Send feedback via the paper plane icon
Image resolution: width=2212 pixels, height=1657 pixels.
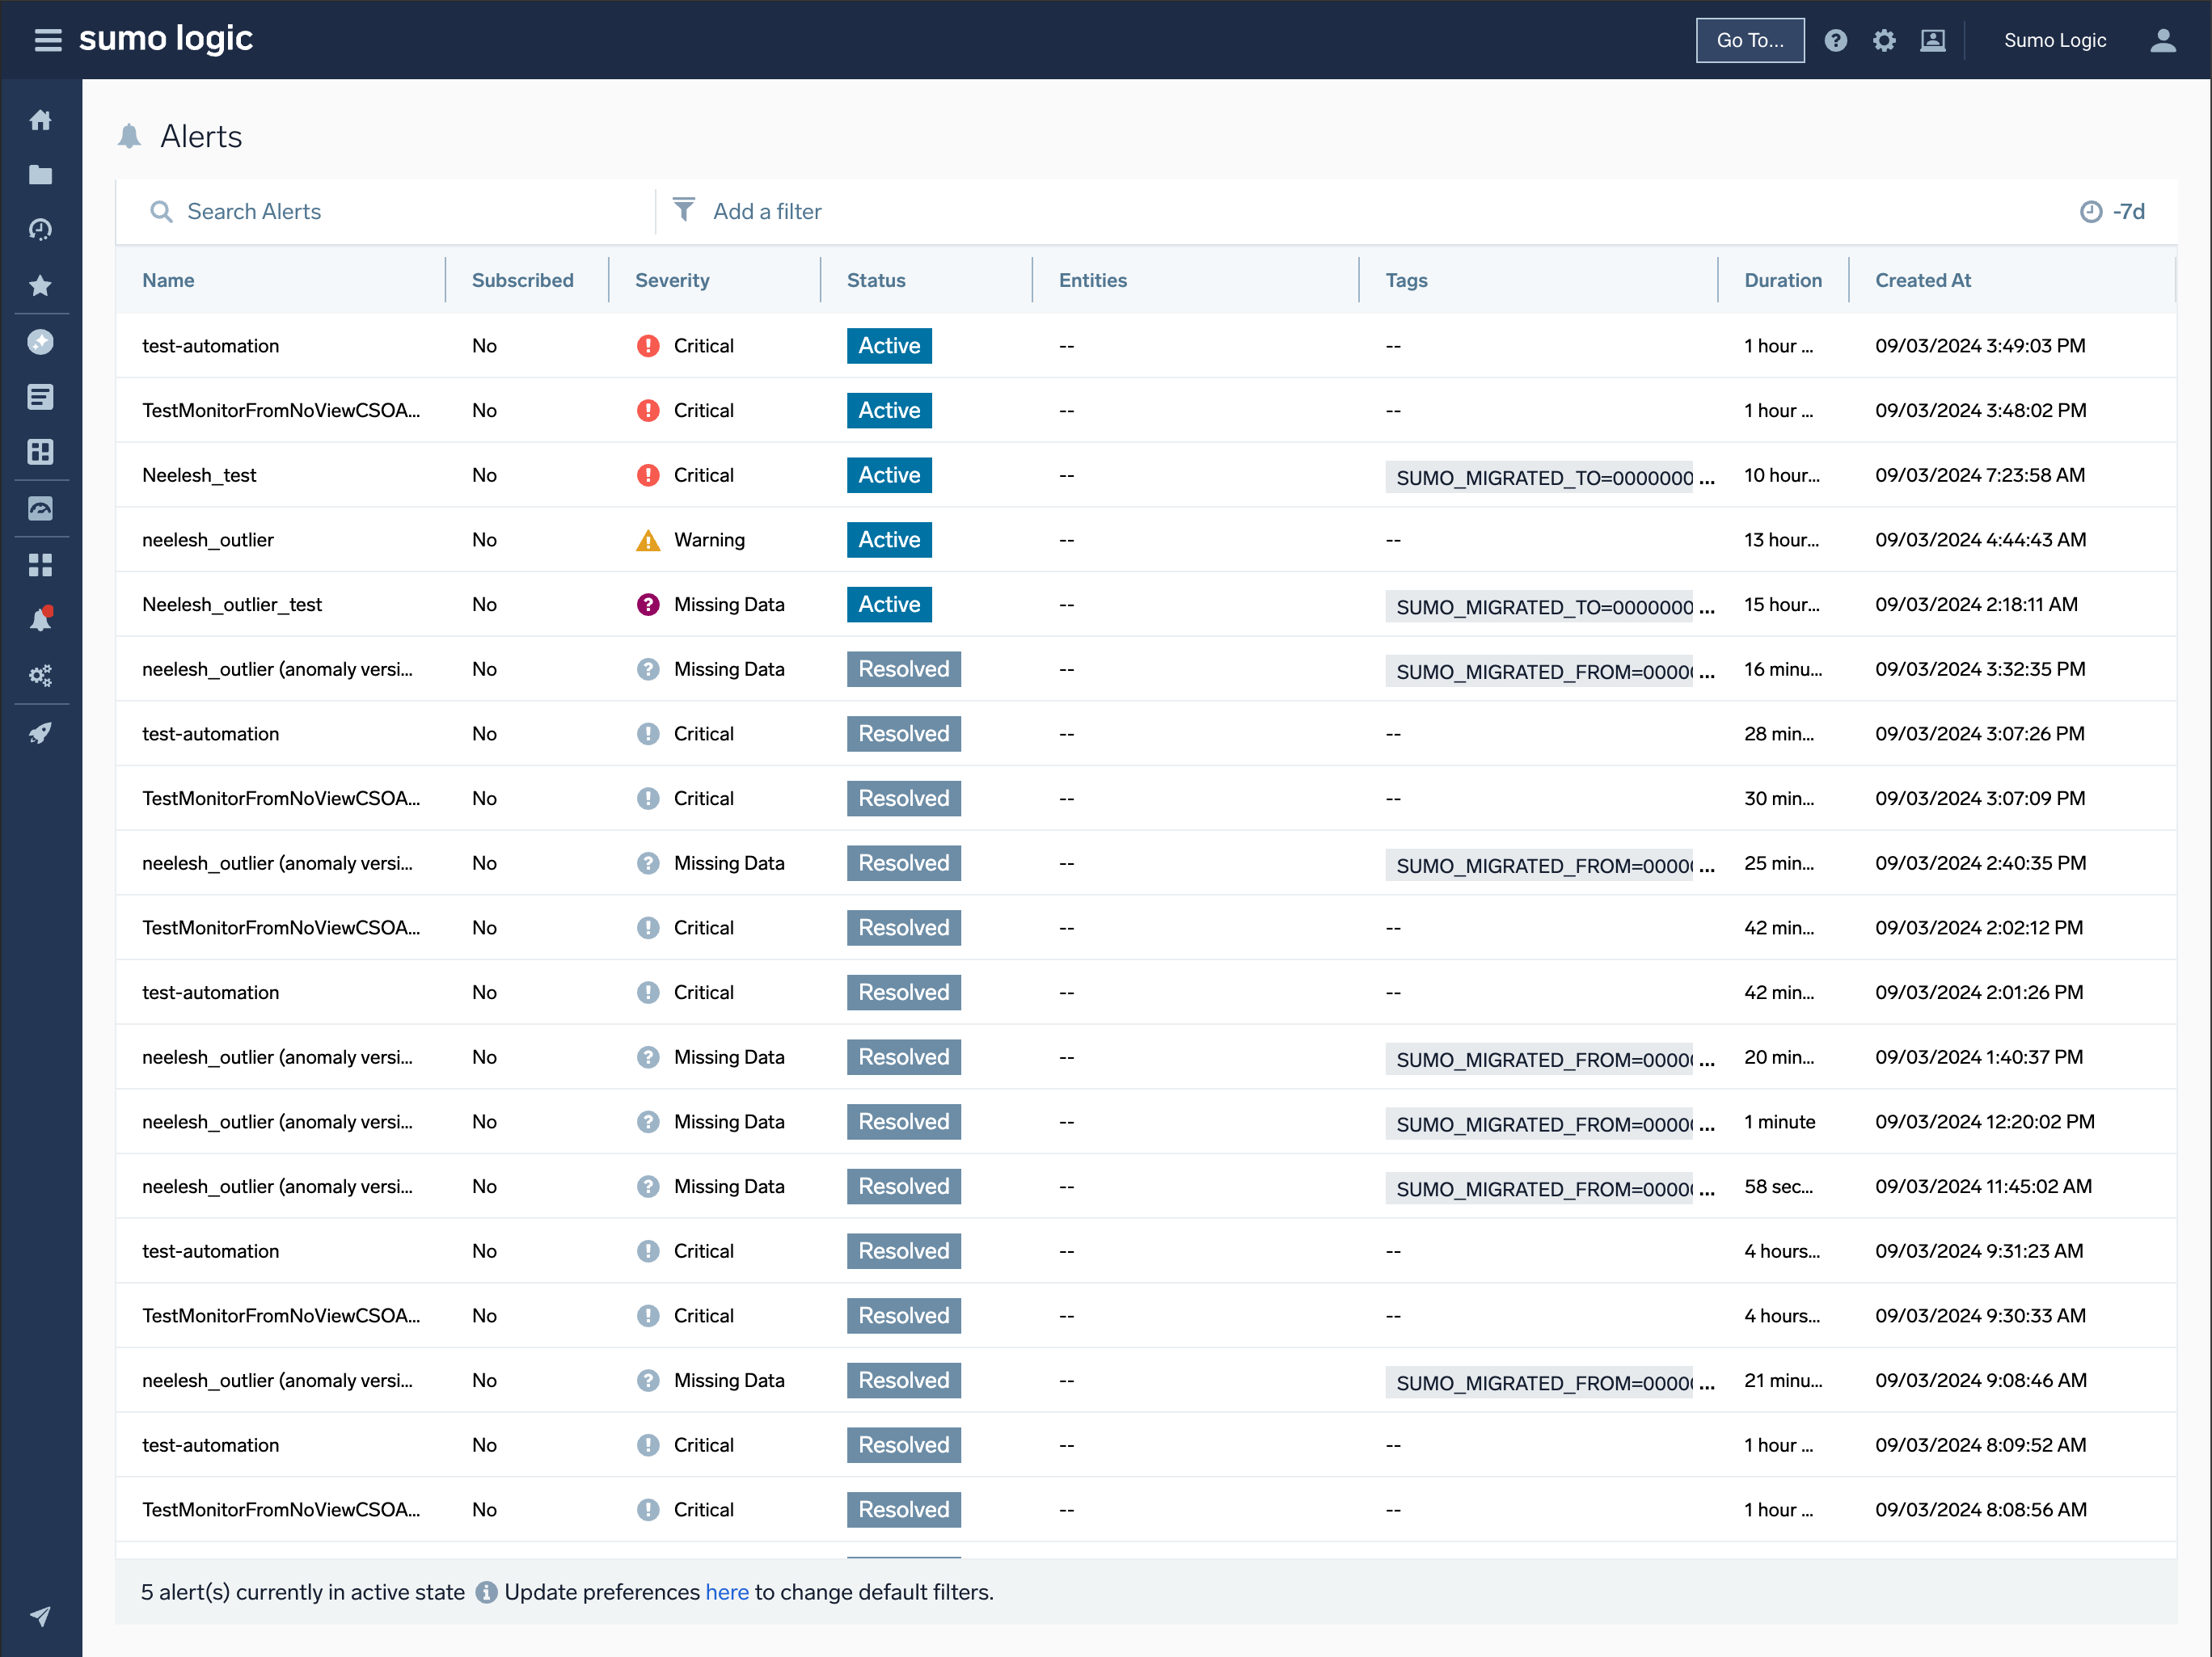coord(41,1616)
